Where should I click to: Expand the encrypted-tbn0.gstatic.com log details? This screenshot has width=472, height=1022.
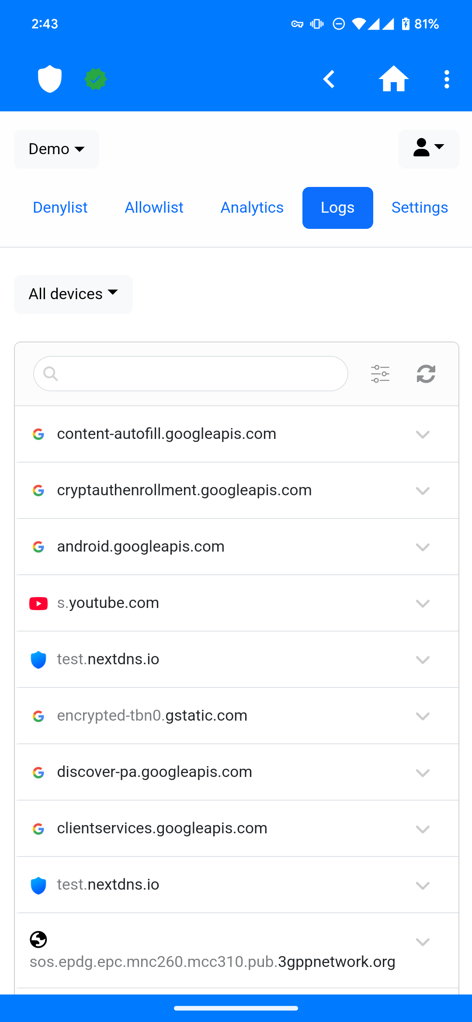(423, 716)
